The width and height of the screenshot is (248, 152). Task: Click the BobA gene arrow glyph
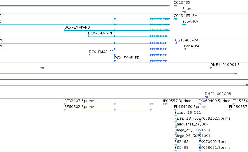pyautogui.click(x=184, y=12)
